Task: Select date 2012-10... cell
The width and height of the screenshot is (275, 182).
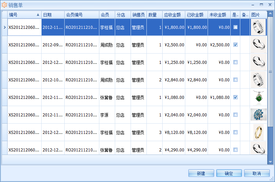Action: point(53,80)
